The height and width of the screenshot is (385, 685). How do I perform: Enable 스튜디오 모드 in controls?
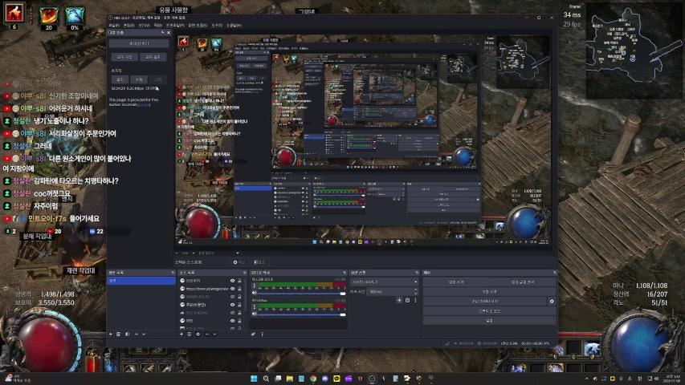click(489, 310)
